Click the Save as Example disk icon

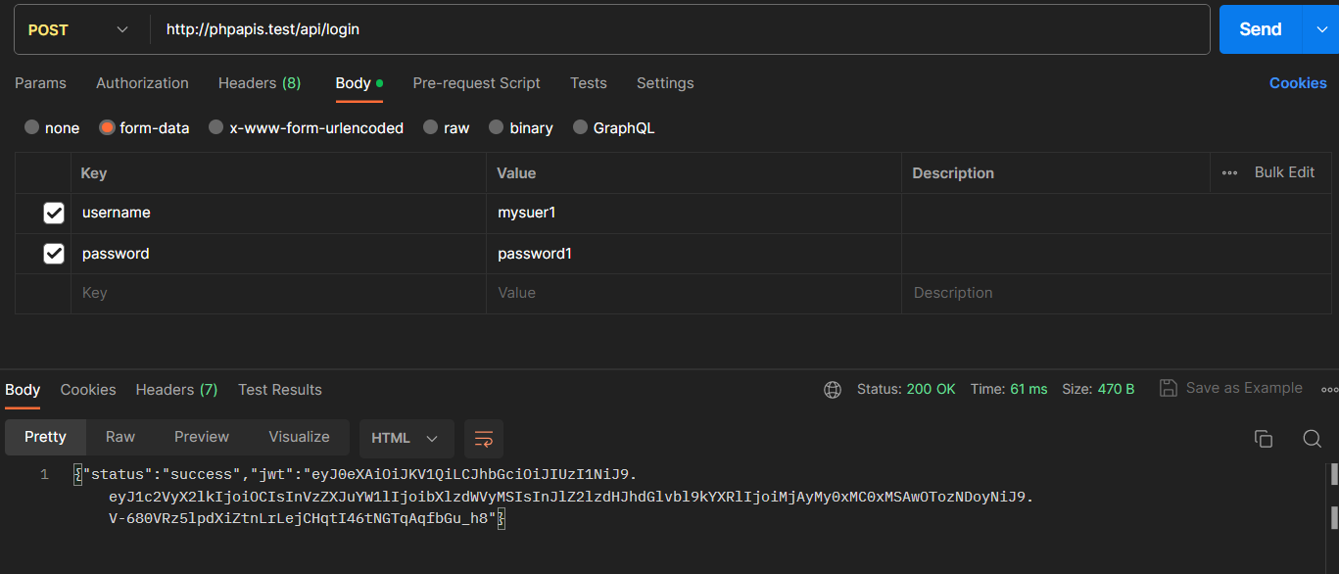click(1168, 388)
